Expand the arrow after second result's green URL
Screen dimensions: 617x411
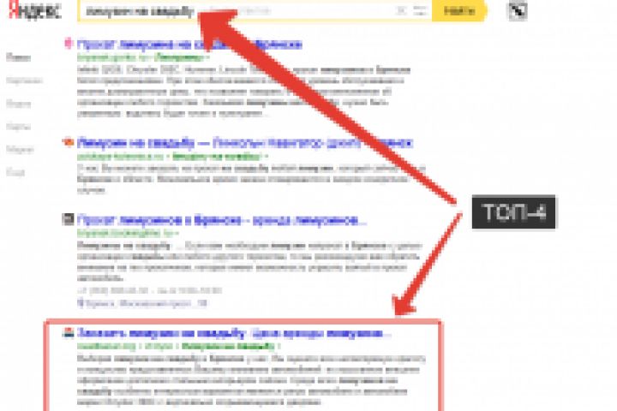[267, 157]
